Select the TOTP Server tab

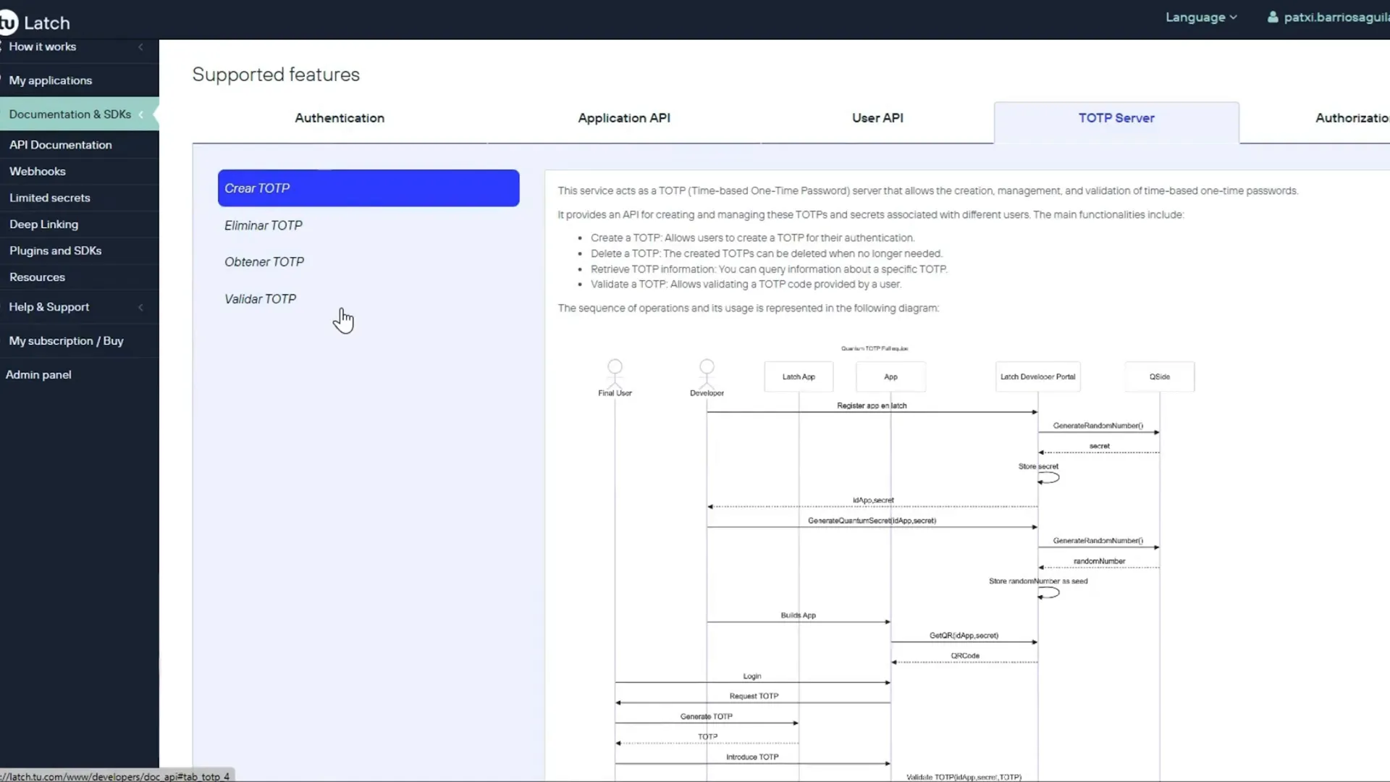tap(1116, 117)
